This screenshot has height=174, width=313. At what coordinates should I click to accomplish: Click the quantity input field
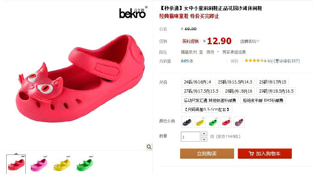click(x=191, y=137)
